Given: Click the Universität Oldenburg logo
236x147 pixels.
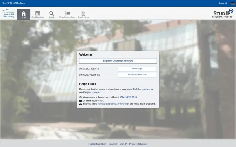Looking at the screenshot, I should tap(9, 13).
